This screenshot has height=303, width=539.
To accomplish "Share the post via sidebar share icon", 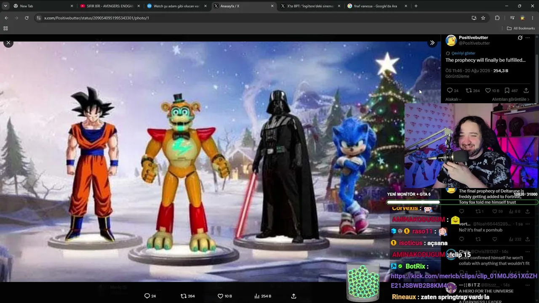I will (526, 90).
